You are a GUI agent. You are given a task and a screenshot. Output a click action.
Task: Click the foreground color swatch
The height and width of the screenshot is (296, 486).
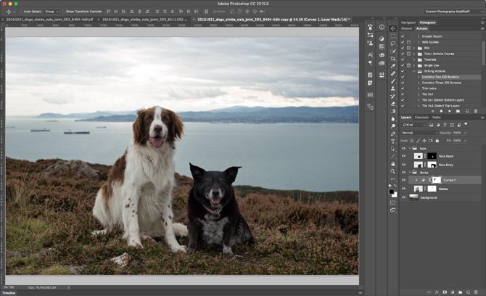392,192
